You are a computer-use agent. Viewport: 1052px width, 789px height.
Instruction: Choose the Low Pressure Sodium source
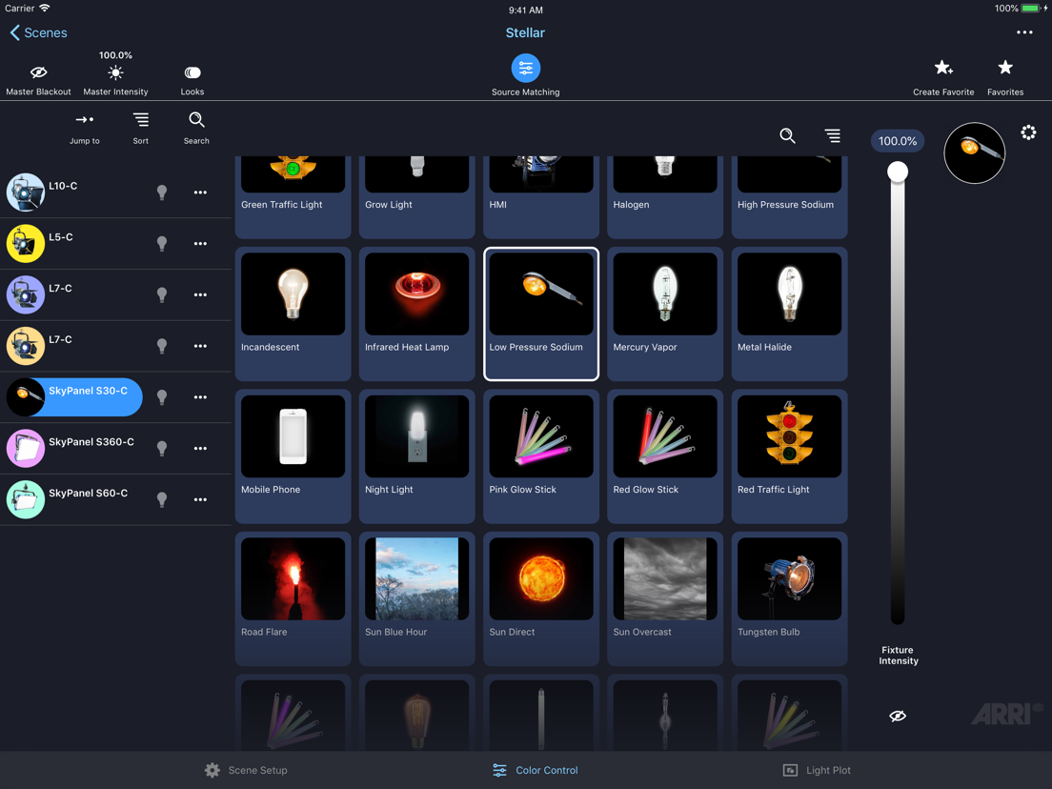tap(540, 314)
